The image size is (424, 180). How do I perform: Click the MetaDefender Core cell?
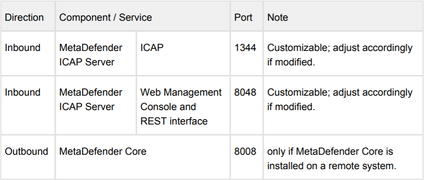[x=143, y=157]
